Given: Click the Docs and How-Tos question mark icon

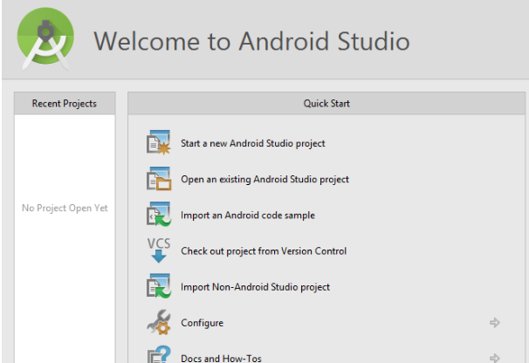Looking at the screenshot, I should click(159, 354).
